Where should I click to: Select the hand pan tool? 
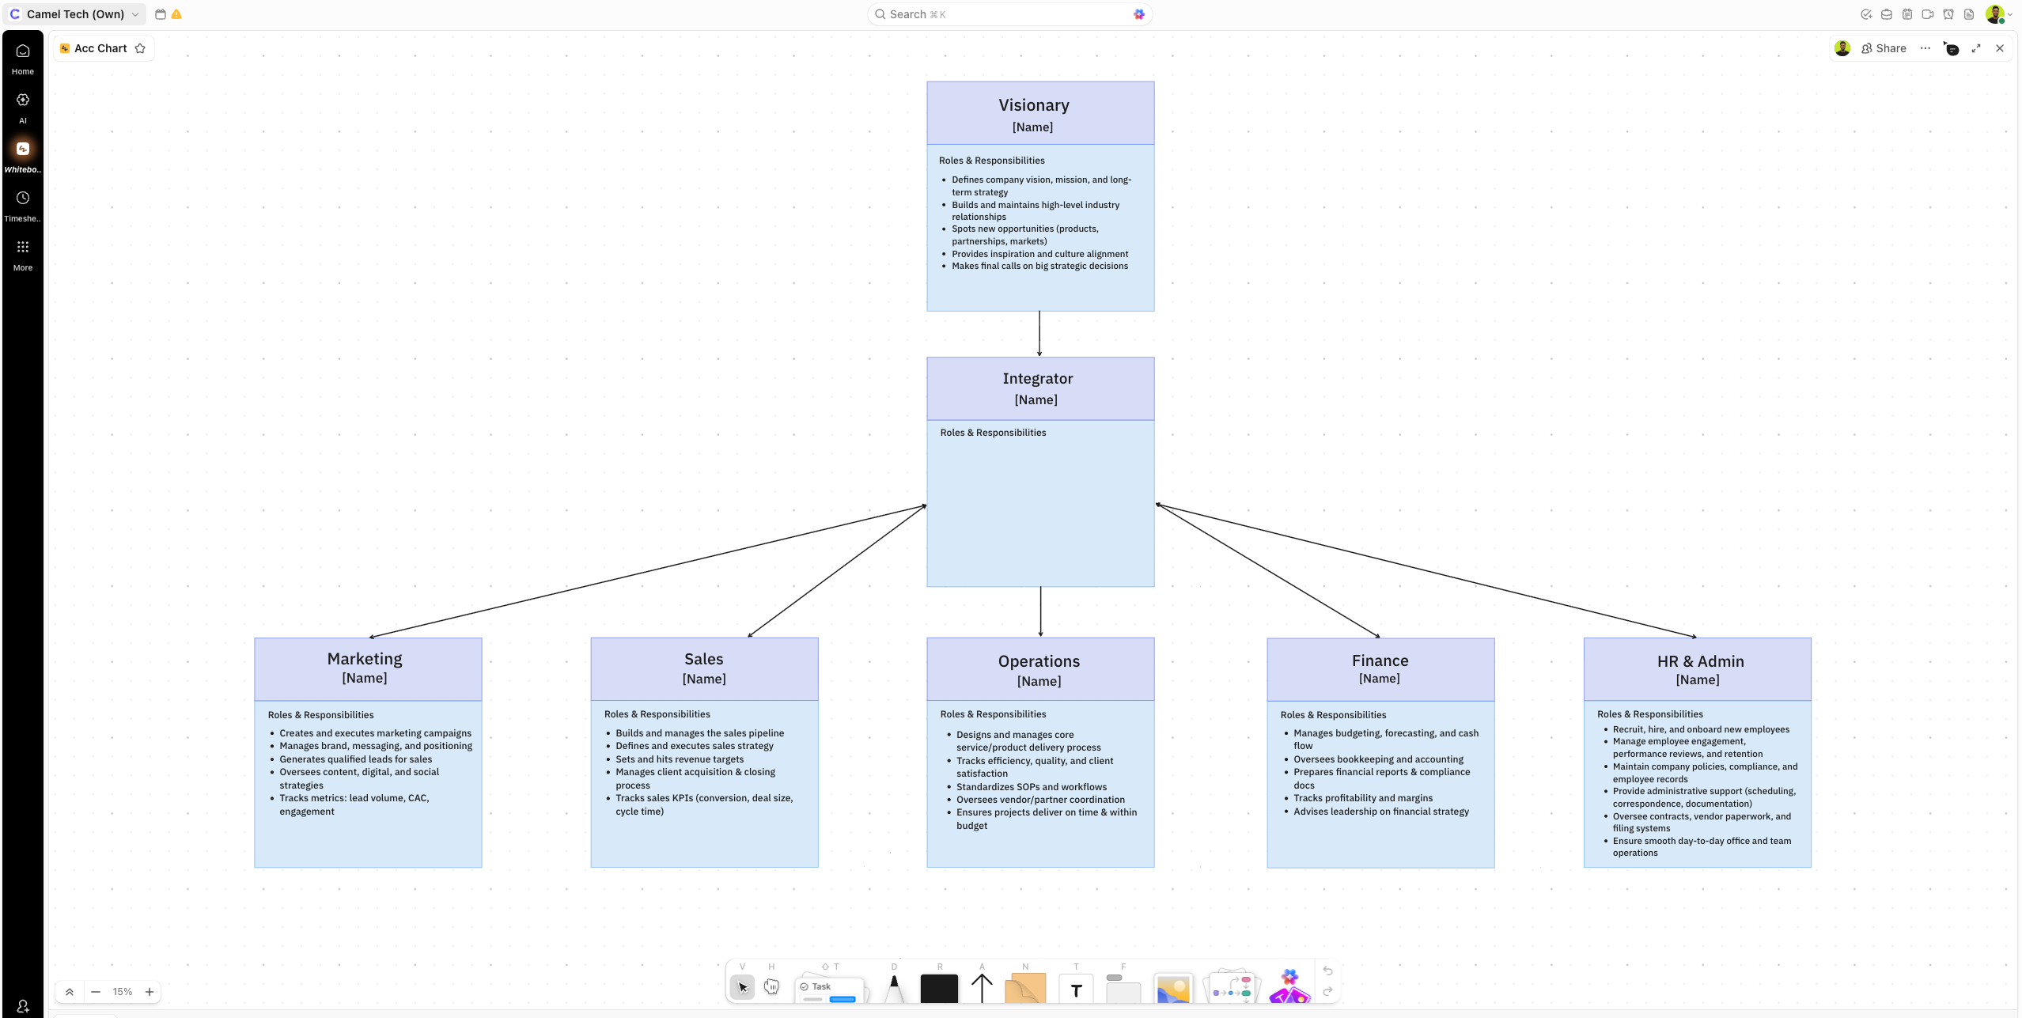click(x=771, y=986)
